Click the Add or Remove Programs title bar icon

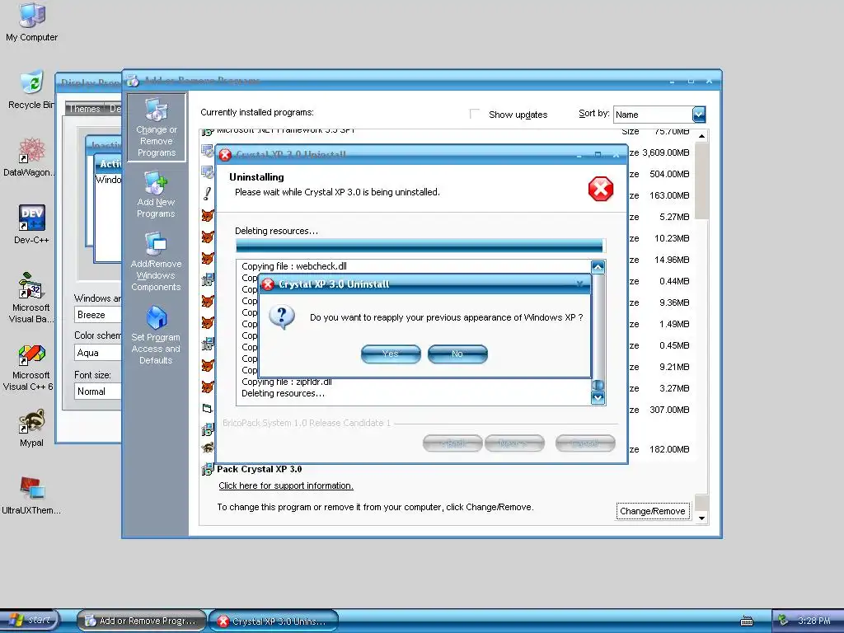tap(133, 81)
